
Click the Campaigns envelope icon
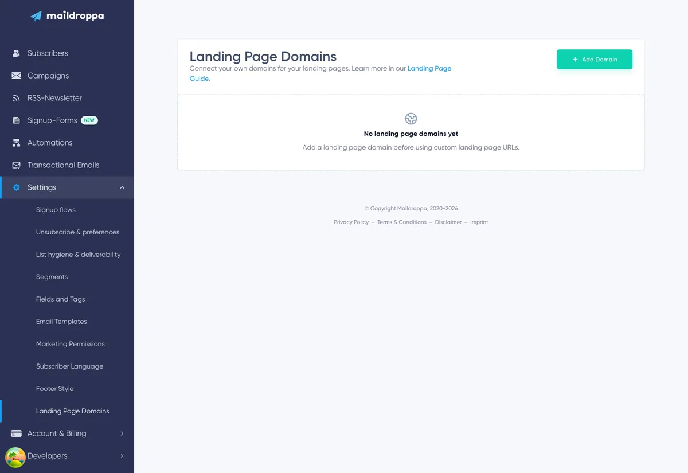[x=16, y=76]
